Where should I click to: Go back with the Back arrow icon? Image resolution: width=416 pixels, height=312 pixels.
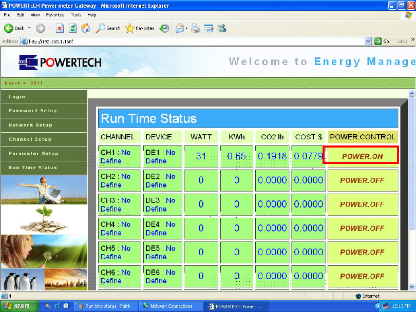click(9, 28)
